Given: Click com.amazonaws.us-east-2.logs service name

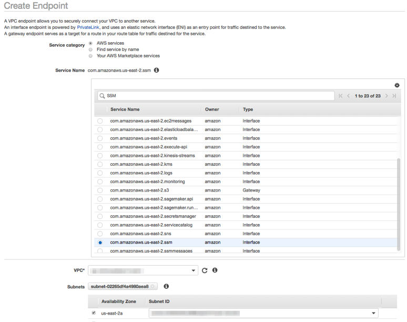Looking at the screenshot, I should point(141,173).
